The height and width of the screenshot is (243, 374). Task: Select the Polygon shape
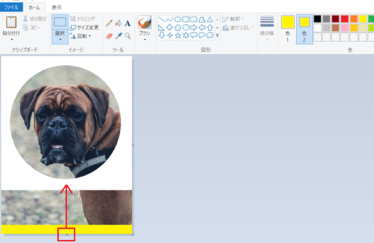click(202, 19)
